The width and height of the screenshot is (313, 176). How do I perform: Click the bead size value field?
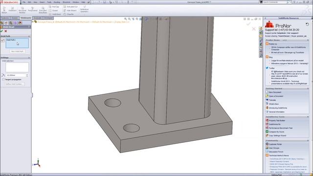(x=16, y=75)
